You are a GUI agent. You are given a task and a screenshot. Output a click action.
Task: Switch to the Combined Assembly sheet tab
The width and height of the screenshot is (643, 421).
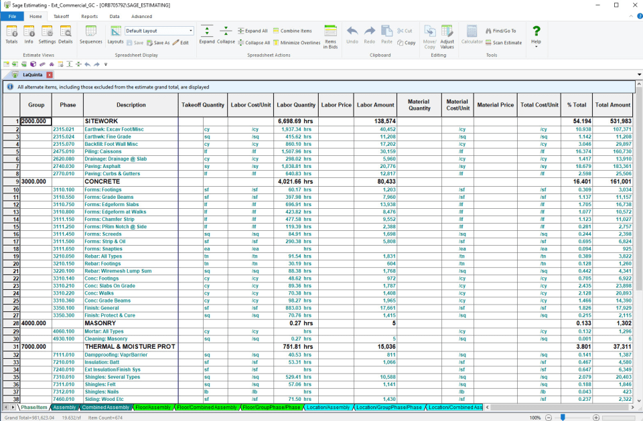click(106, 407)
